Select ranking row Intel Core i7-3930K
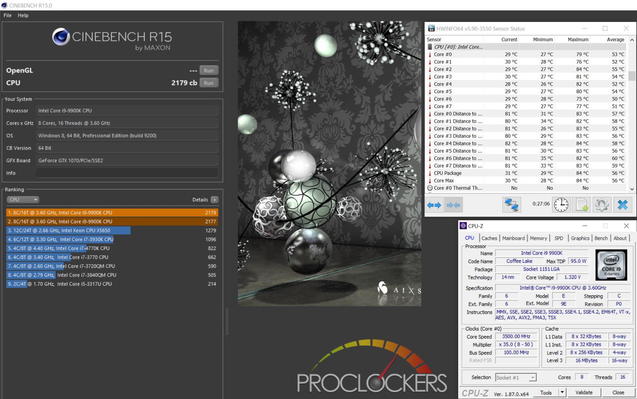 112,239
